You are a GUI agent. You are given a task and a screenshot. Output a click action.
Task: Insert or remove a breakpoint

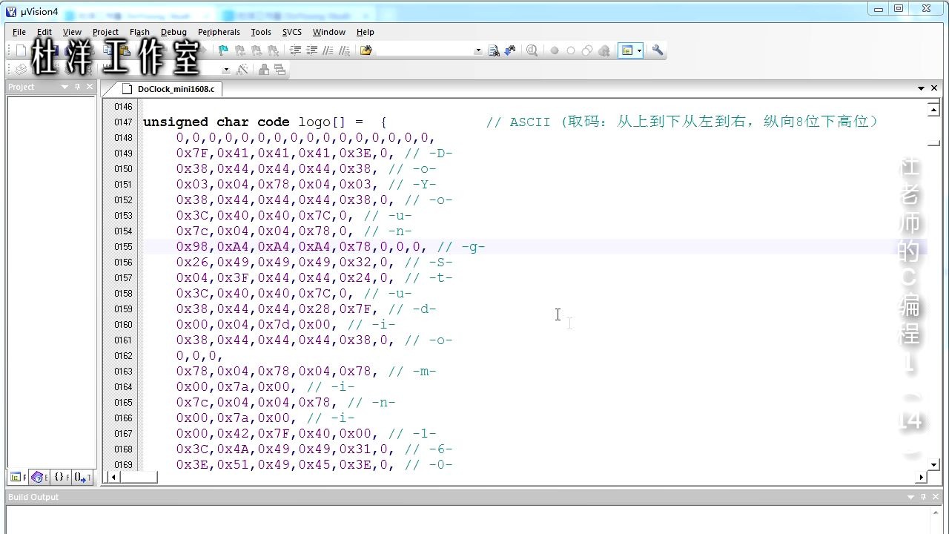click(554, 50)
